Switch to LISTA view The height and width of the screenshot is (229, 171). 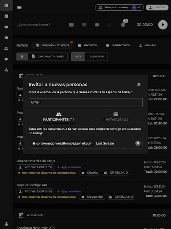coord(78,56)
